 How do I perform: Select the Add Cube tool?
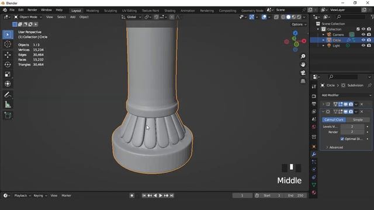pos(8,116)
